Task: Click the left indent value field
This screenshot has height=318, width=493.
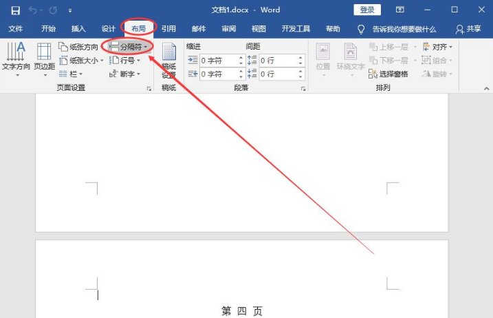Action: coord(219,61)
